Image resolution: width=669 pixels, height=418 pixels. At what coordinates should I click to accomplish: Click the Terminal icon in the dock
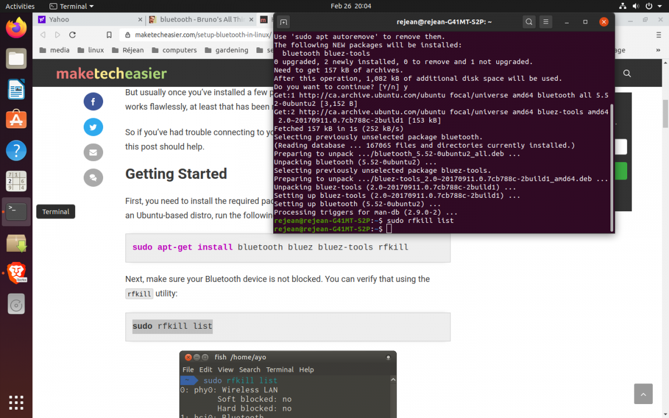tap(16, 212)
